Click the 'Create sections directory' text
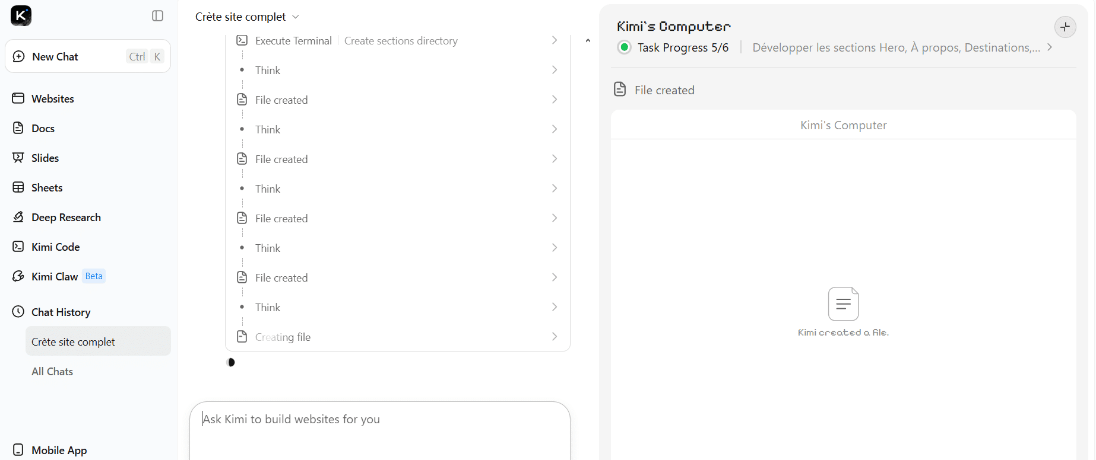The image size is (1096, 460). [401, 41]
